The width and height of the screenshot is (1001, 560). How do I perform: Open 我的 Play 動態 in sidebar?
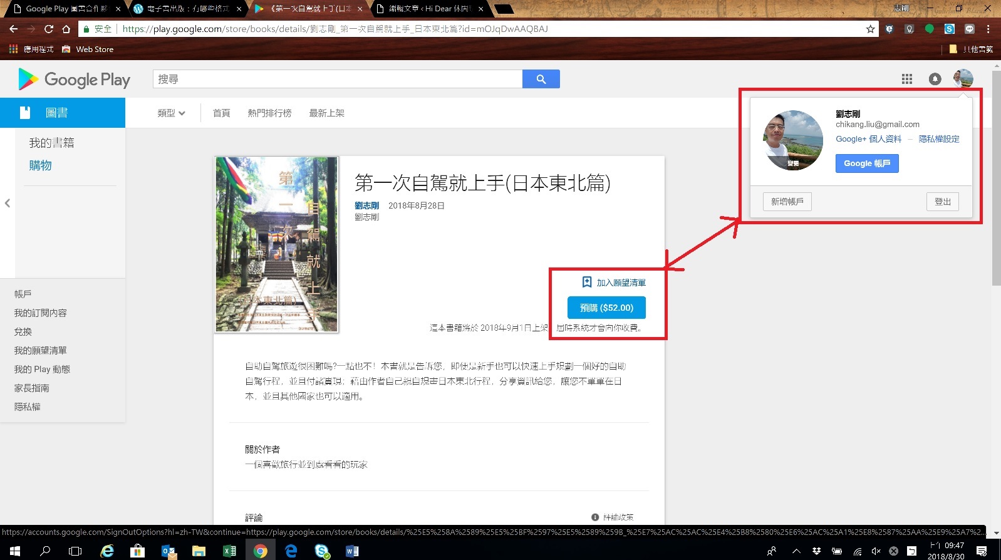[x=42, y=369]
